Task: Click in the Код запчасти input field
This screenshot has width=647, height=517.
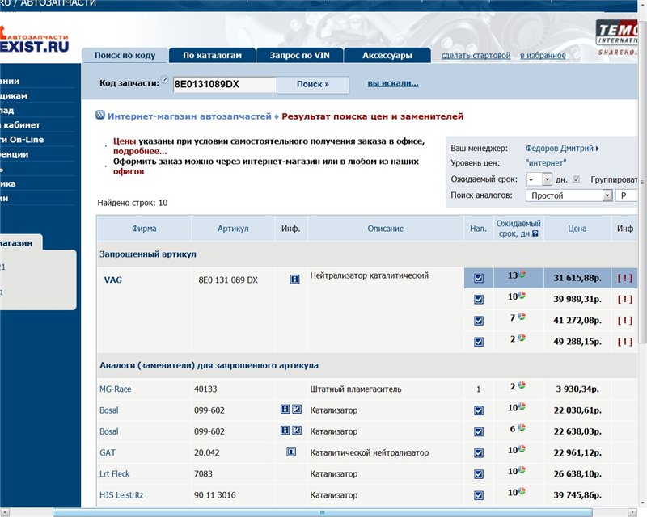Action: [225, 84]
